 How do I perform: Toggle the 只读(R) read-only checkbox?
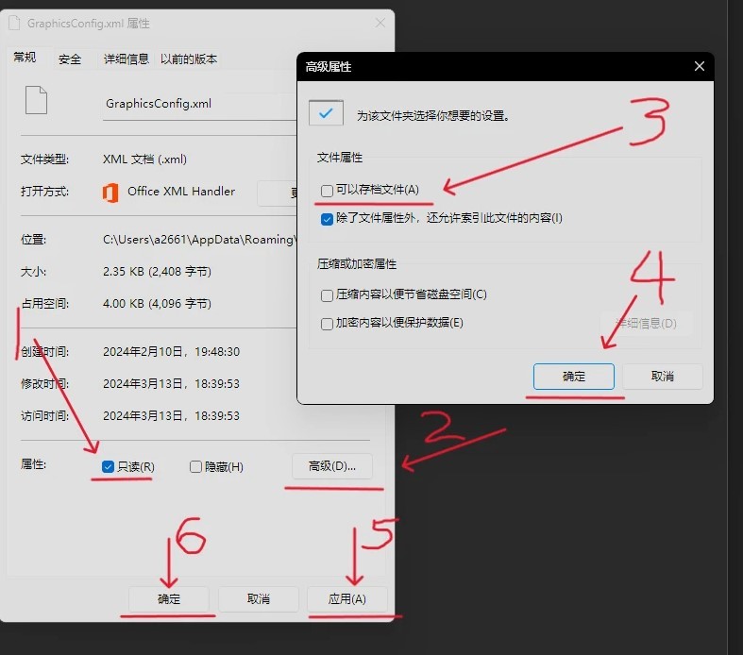coord(108,466)
